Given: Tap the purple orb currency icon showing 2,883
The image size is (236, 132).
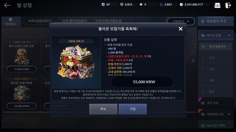Looking at the screenshot, I should click(x=161, y=4).
